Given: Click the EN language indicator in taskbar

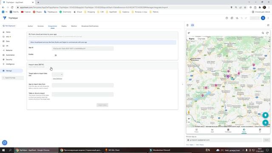Looking at the screenshot, I should click(208, 150).
